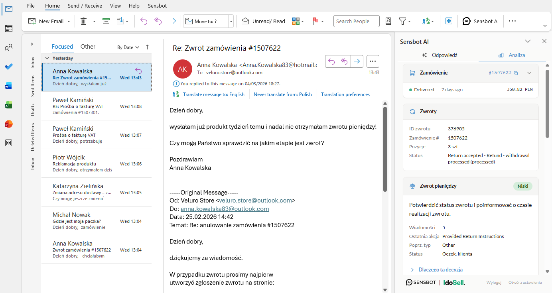
Task: Click the reading pane vertical scrollbar
Action: [385, 149]
